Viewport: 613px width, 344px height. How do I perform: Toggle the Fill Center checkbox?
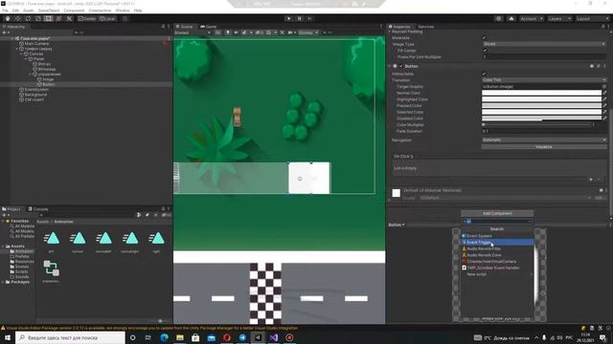(x=485, y=51)
